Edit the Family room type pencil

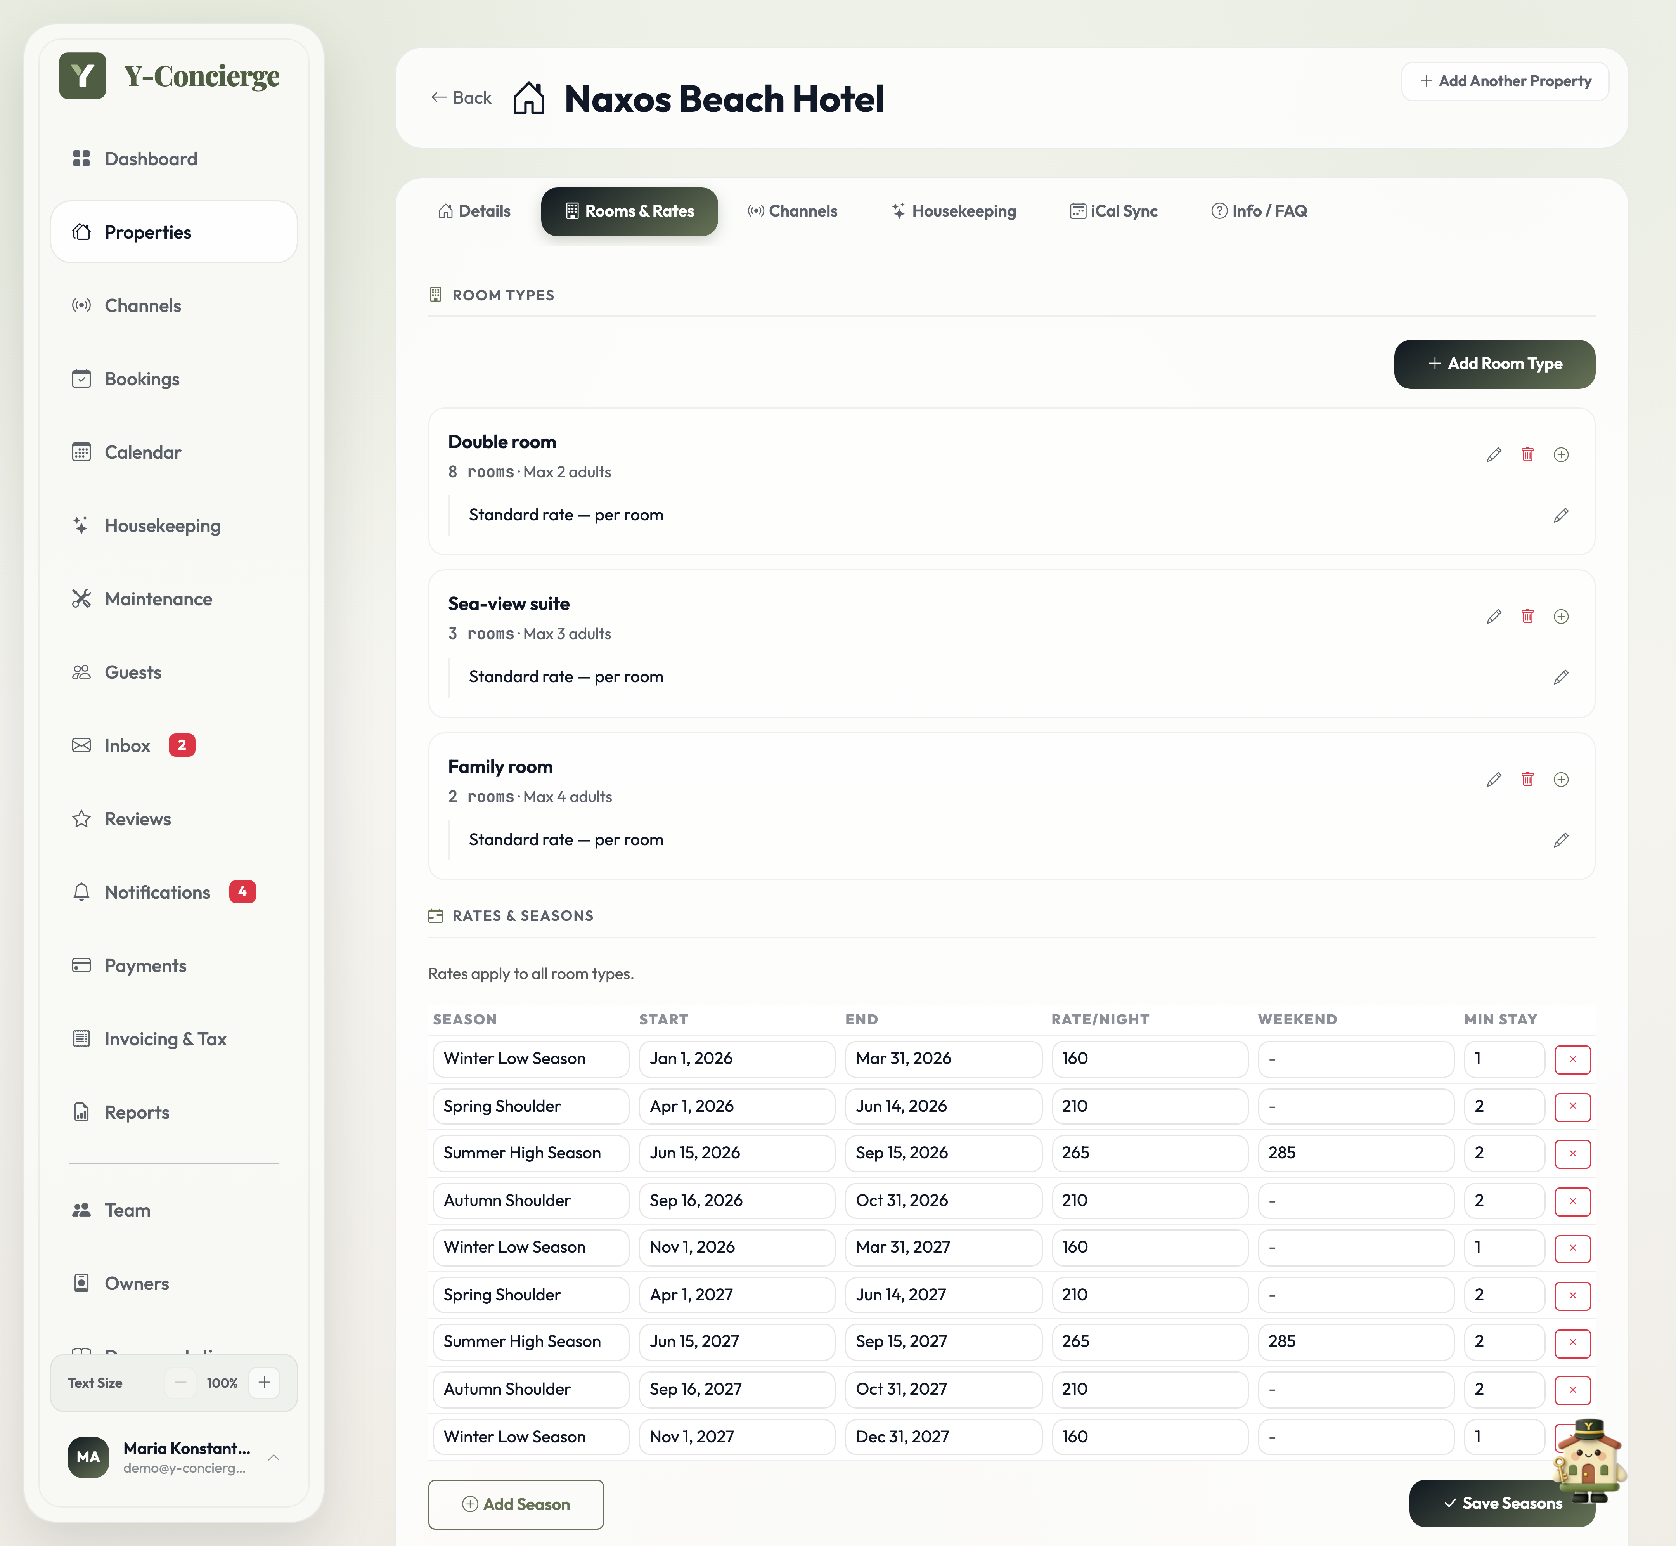tap(1494, 779)
